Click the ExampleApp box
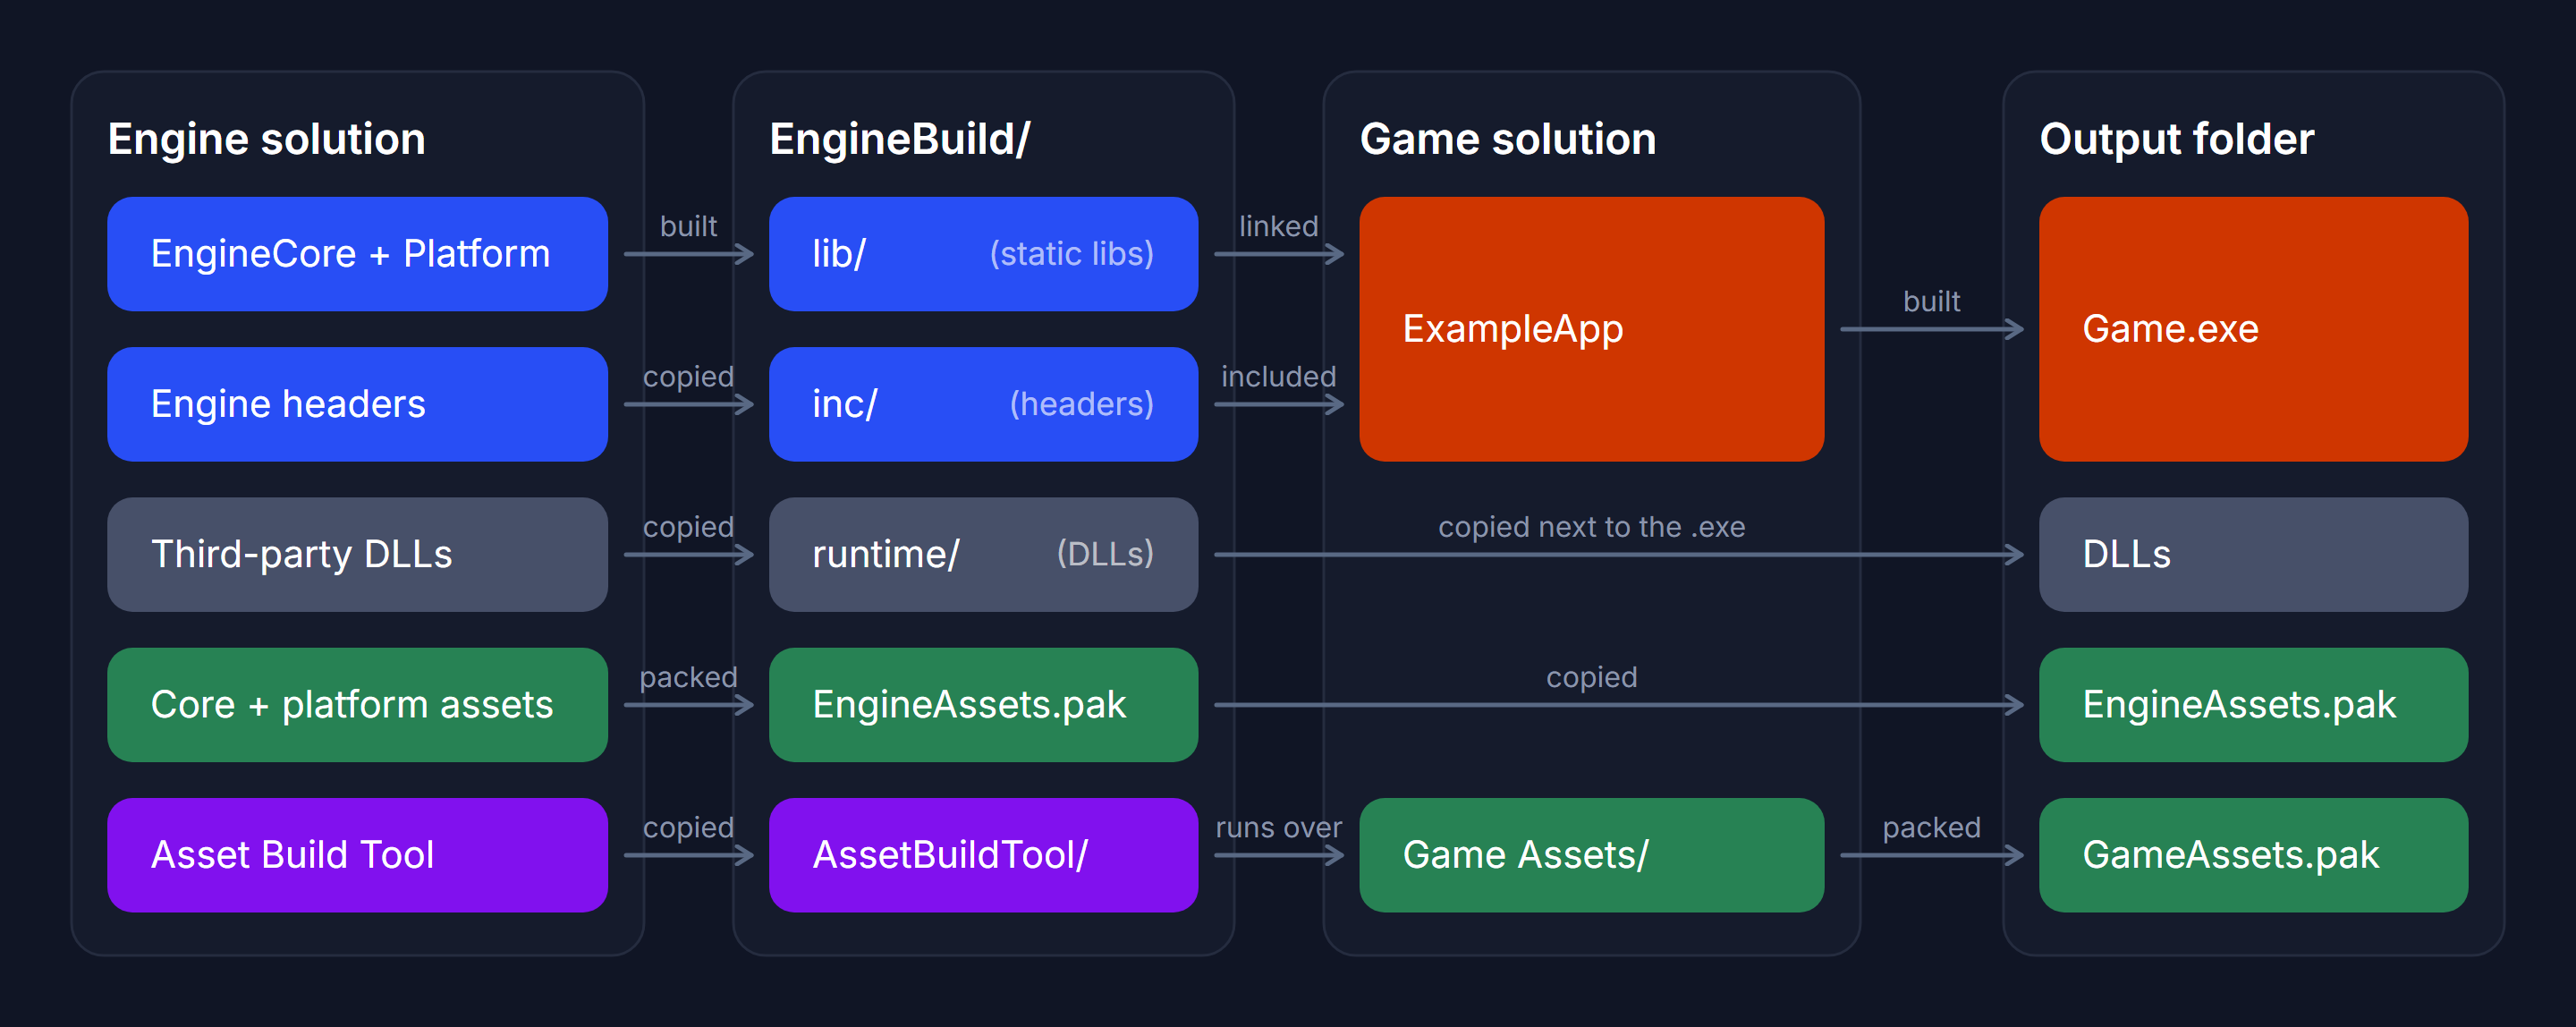This screenshot has height=1027, width=2576. point(1591,329)
